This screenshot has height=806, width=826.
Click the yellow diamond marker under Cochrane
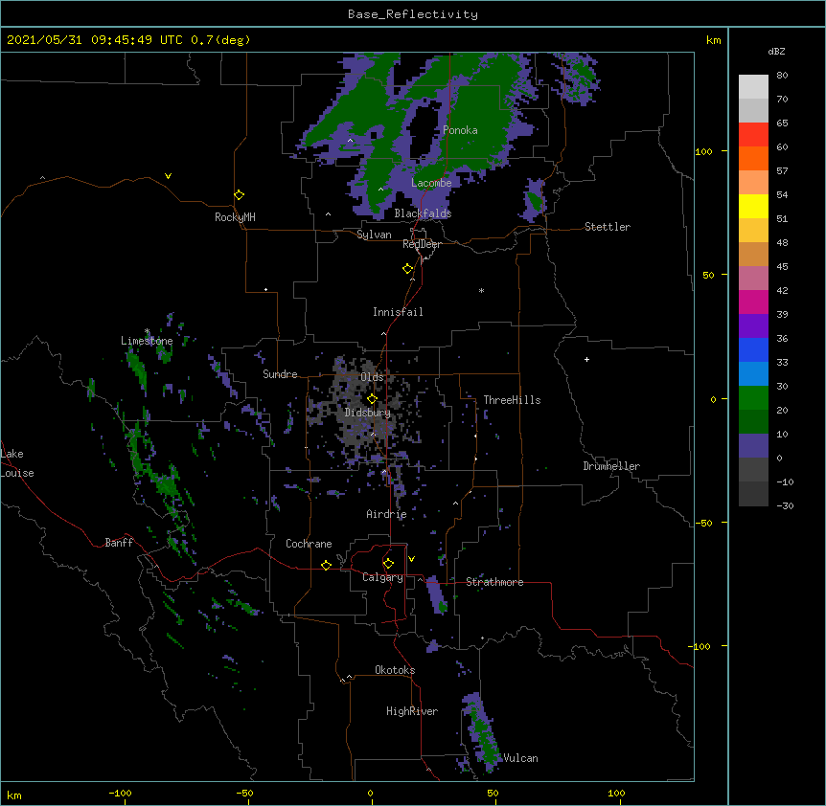click(x=326, y=565)
